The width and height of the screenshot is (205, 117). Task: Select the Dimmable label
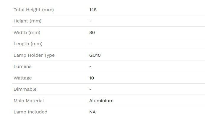pos(25,89)
